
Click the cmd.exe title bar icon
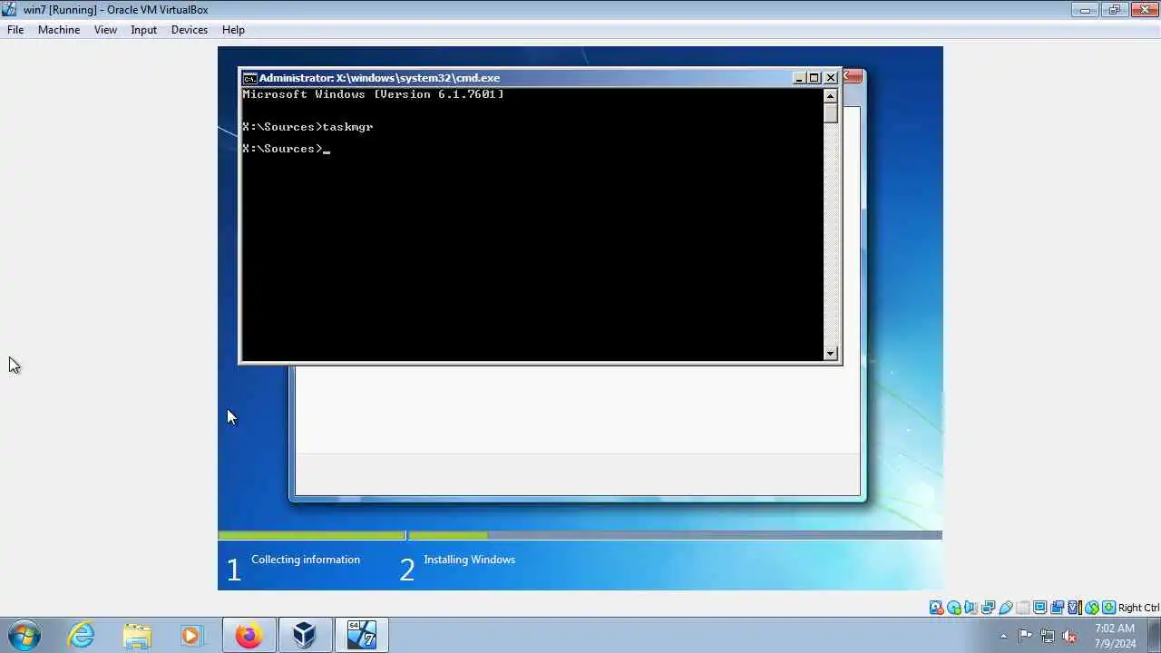(249, 78)
